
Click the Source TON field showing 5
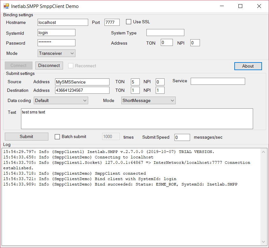tap(135, 82)
